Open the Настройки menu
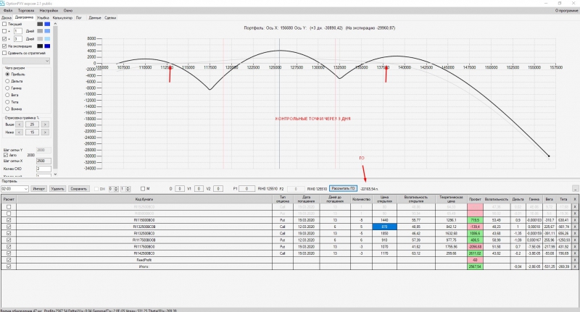580x312 pixels. (49, 11)
